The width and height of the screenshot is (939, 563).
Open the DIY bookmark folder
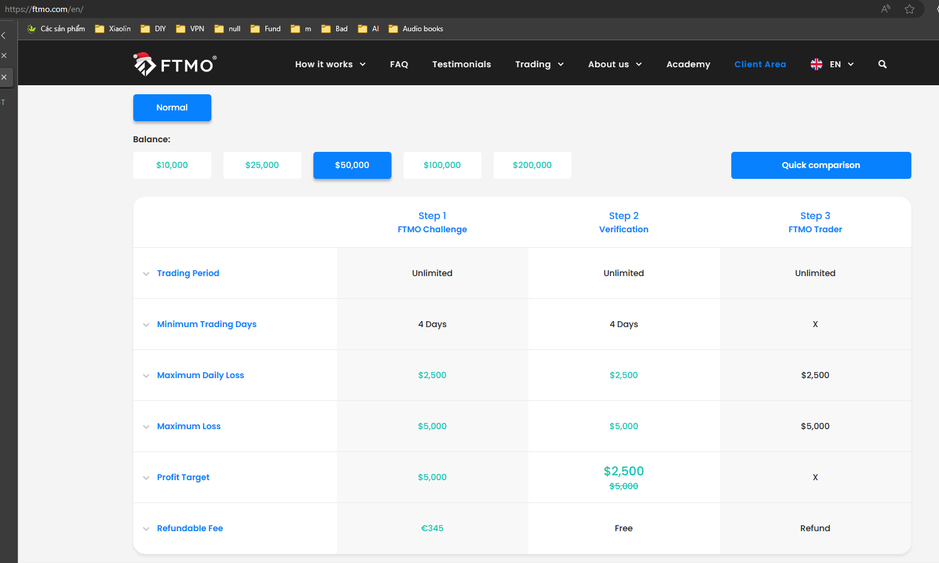[x=153, y=29]
